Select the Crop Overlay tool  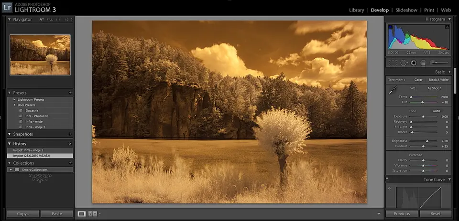[x=393, y=63]
